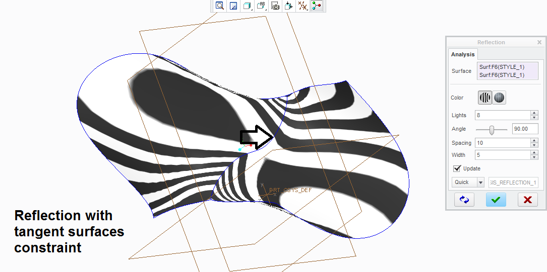The width and height of the screenshot is (547, 272).
Task: Click the Refit zoom magnifier icon
Action: (219, 6)
